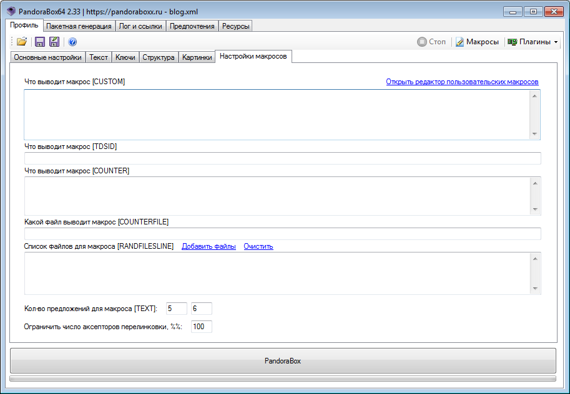
Task: Open the Макросы editor from the toolbar
Action: point(477,42)
